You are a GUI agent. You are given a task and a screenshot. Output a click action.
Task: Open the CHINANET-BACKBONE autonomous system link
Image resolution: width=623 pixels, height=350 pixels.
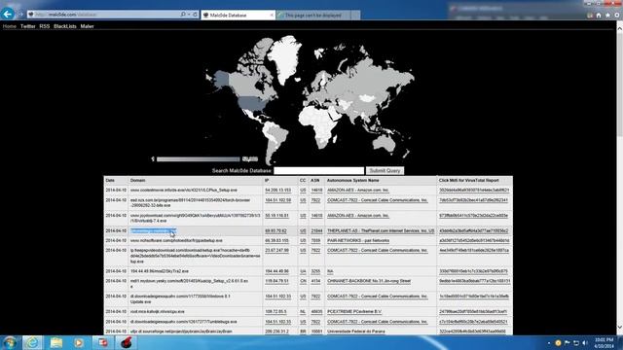(x=369, y=281)
